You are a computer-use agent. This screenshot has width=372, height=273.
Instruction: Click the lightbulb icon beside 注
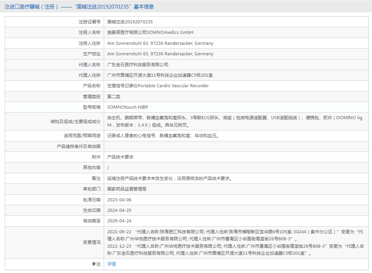click(94, 264)
